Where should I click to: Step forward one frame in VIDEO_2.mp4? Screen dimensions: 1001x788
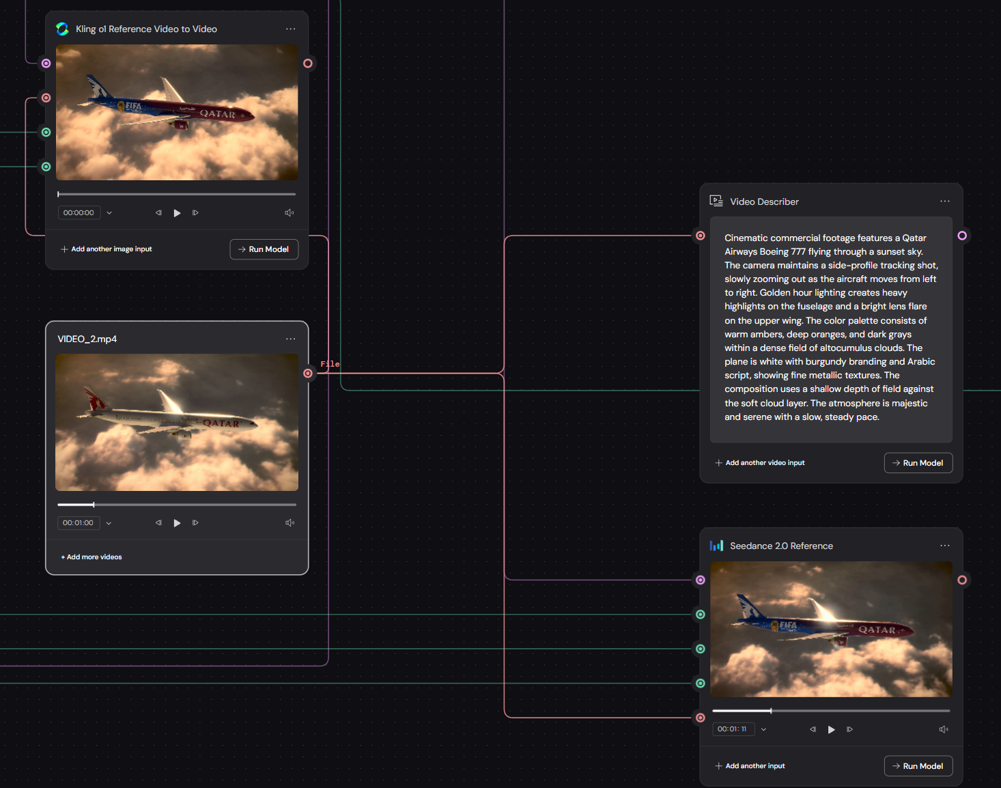[195, 523]
